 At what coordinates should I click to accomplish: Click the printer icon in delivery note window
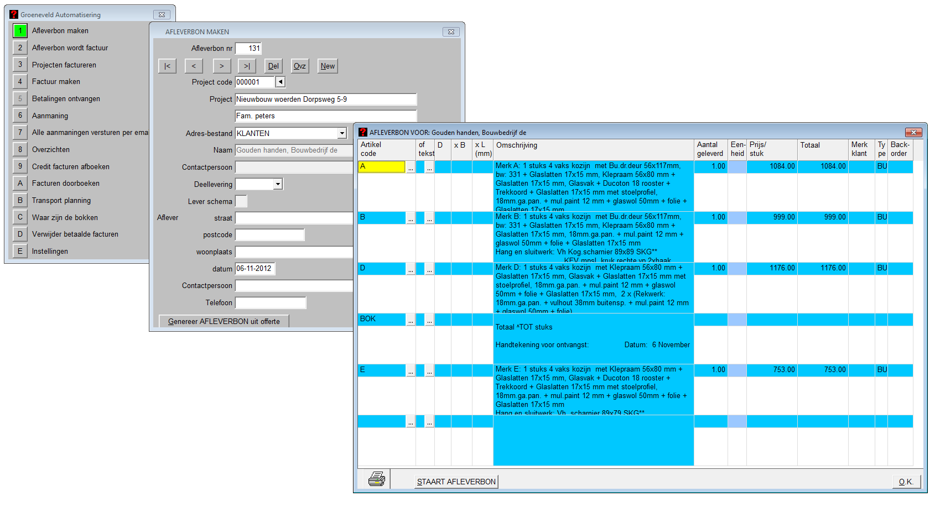tap(376, 479)
